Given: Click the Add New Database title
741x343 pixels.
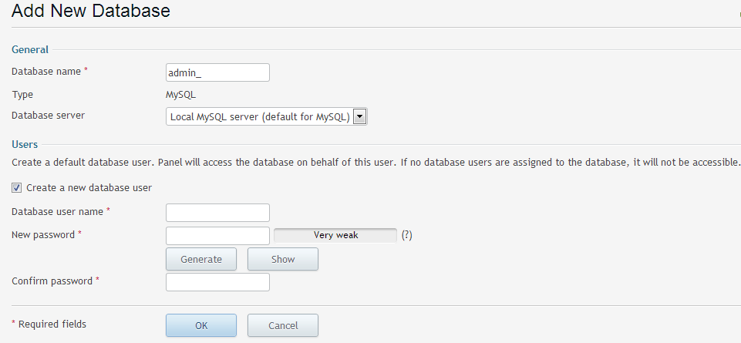Looking at the screenshot, I should (x=91, y=10).
